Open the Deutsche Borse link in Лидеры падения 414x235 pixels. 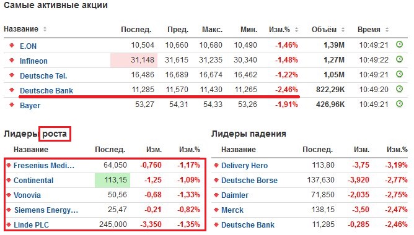(249, 180)
